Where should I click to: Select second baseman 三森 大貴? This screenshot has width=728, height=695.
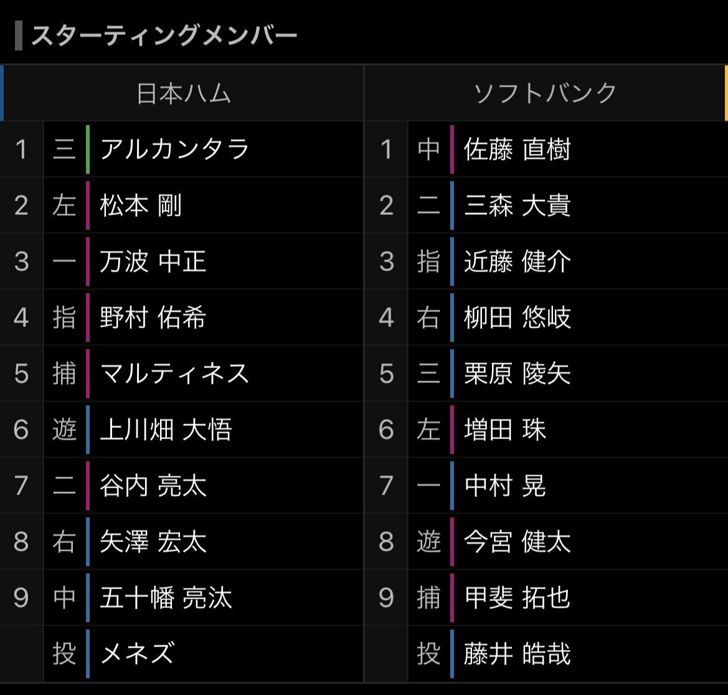coord(518,206)
